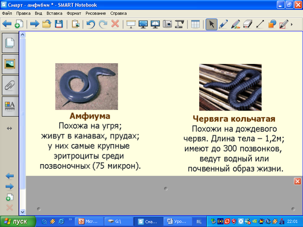Click the RL language indicator
The image size is (303, 227).
[x=199, y=222]
